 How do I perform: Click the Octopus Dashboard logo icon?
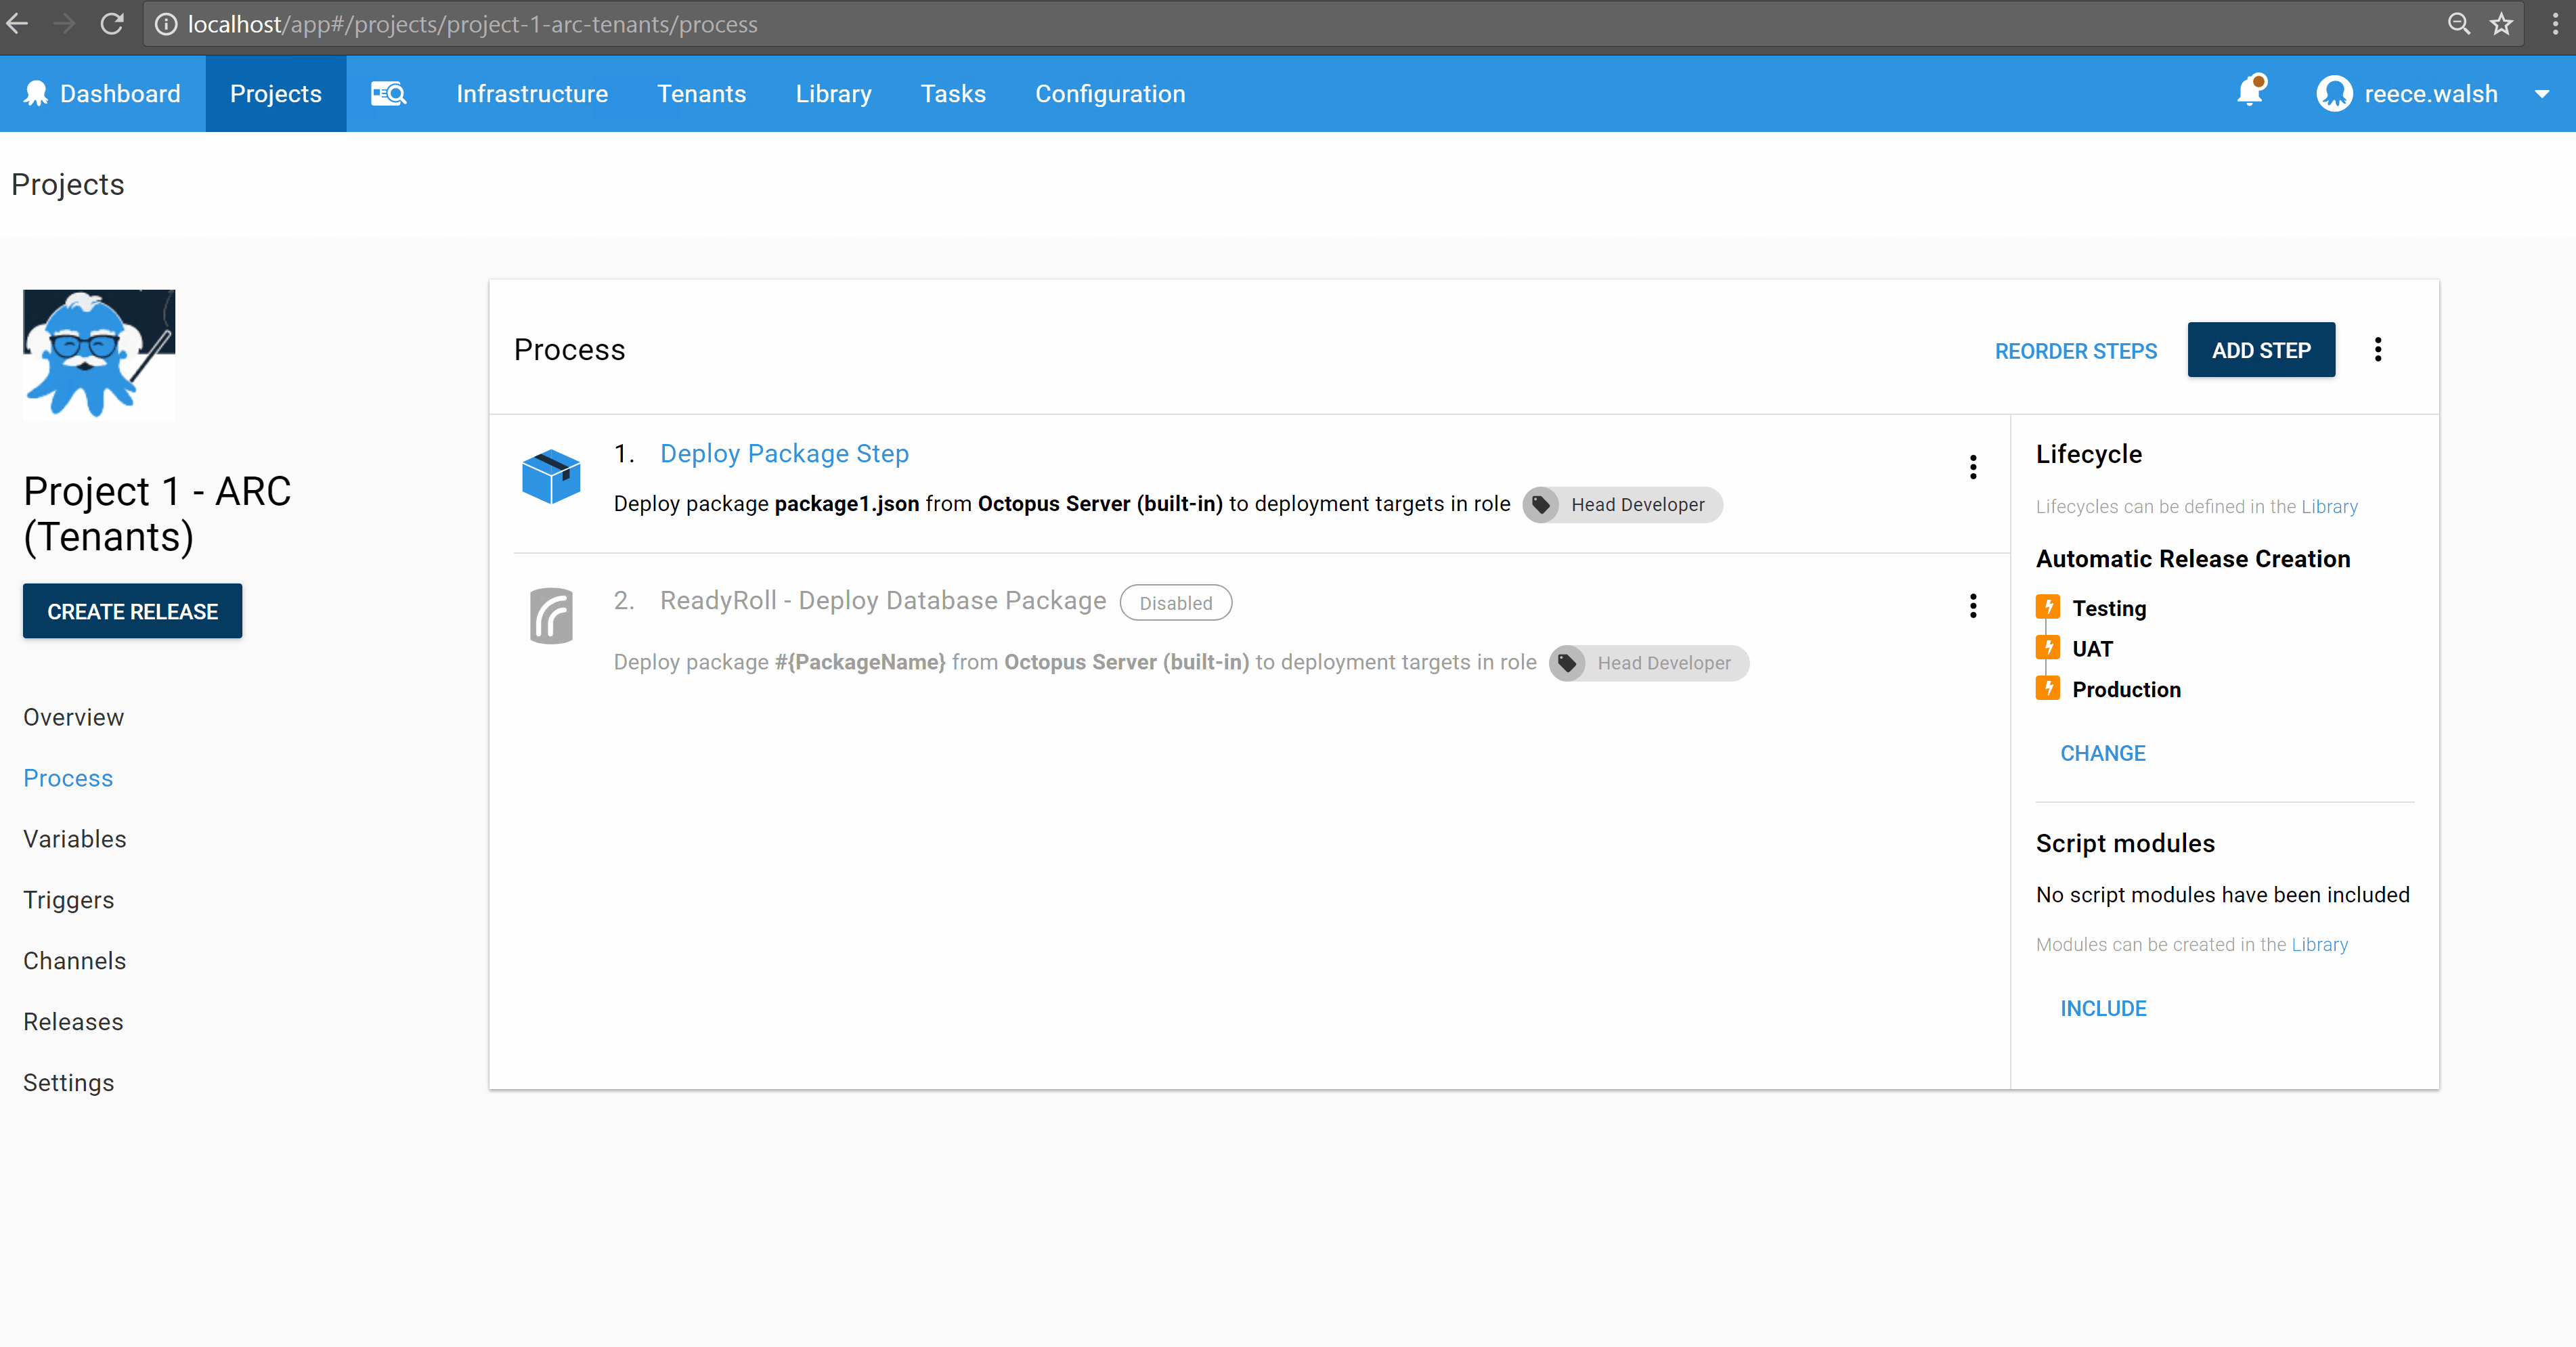tap(36, 94)
